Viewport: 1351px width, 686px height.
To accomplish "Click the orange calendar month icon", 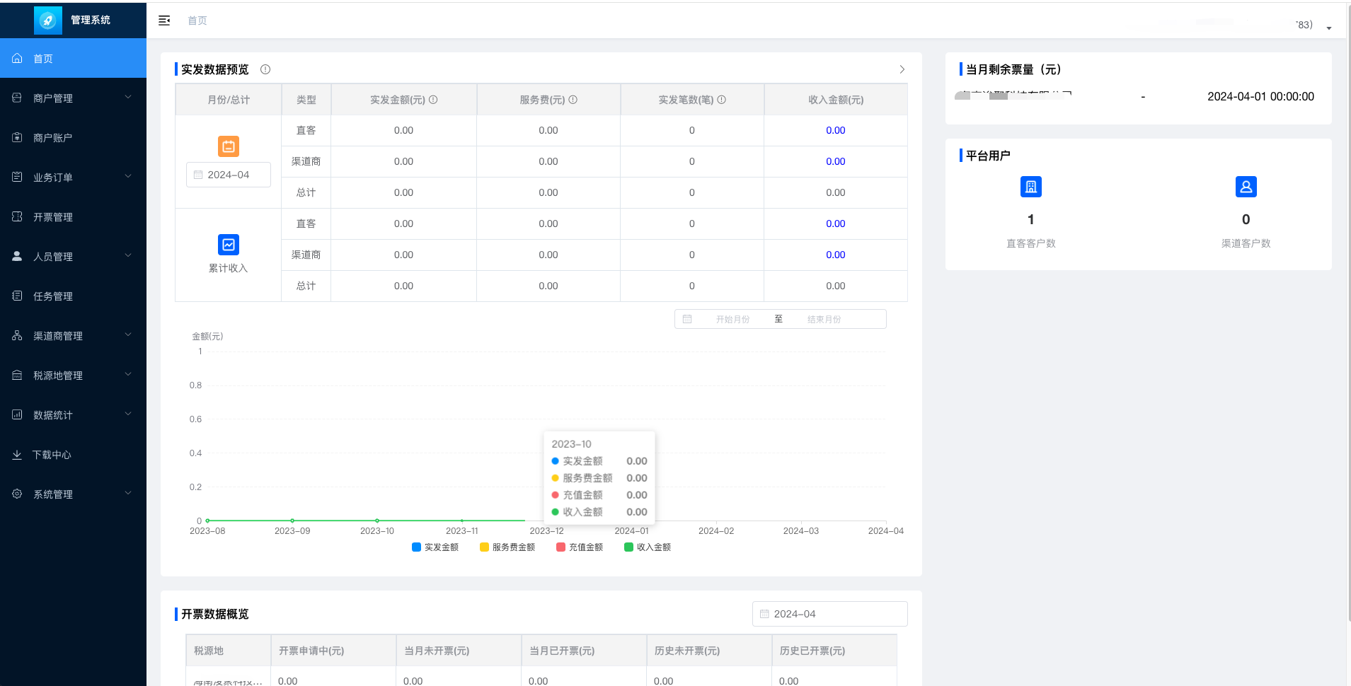I will pyautogui.click(x=229, y=146).
